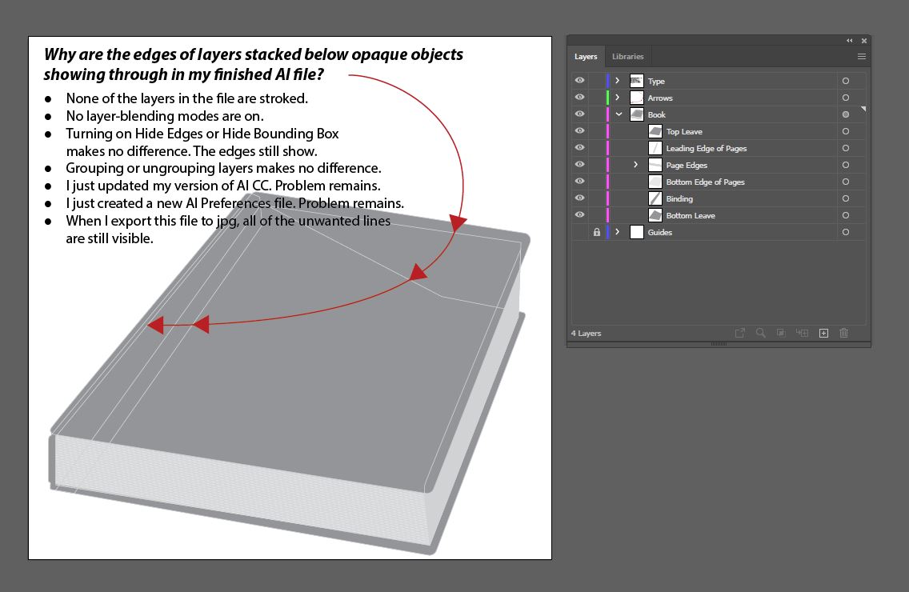Hide the Arrows layer
Screen dimensions: 909x592
tap(579, 97)
